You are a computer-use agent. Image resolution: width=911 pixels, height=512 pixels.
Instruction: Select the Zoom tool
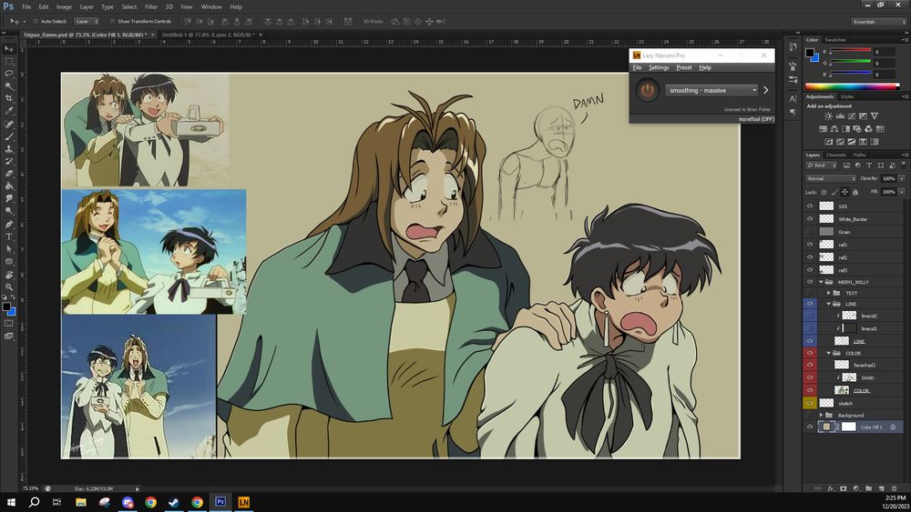pos(9,287)
